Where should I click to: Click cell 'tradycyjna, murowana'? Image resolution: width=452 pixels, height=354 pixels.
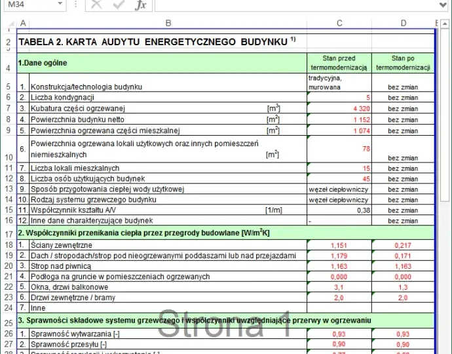pos(339,83)
